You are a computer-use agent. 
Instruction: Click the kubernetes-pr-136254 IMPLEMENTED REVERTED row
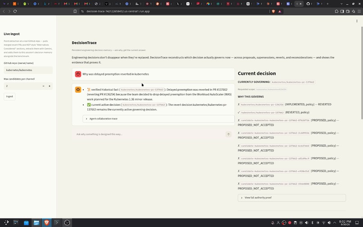tap(285, 104)
